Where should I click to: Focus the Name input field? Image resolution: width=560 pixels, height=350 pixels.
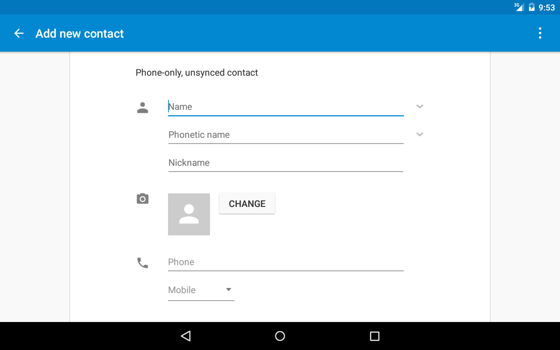(x=286, y=107)
